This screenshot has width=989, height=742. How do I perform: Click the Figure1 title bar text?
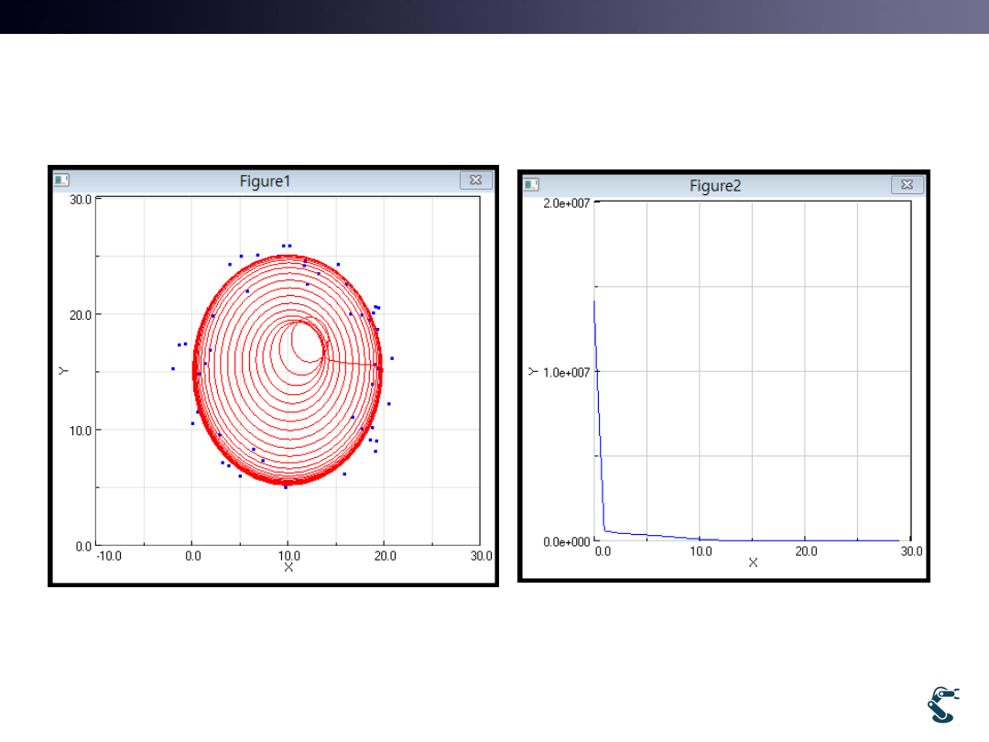(x=265, y=181)
